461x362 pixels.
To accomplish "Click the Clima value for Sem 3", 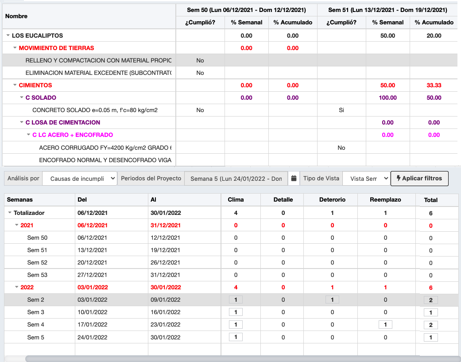I will [236, 312].
